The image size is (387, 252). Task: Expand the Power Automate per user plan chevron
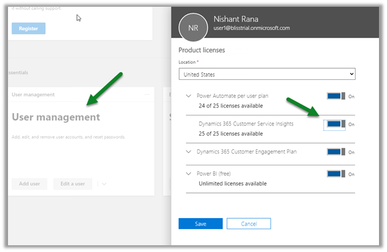tap(188, 96)
